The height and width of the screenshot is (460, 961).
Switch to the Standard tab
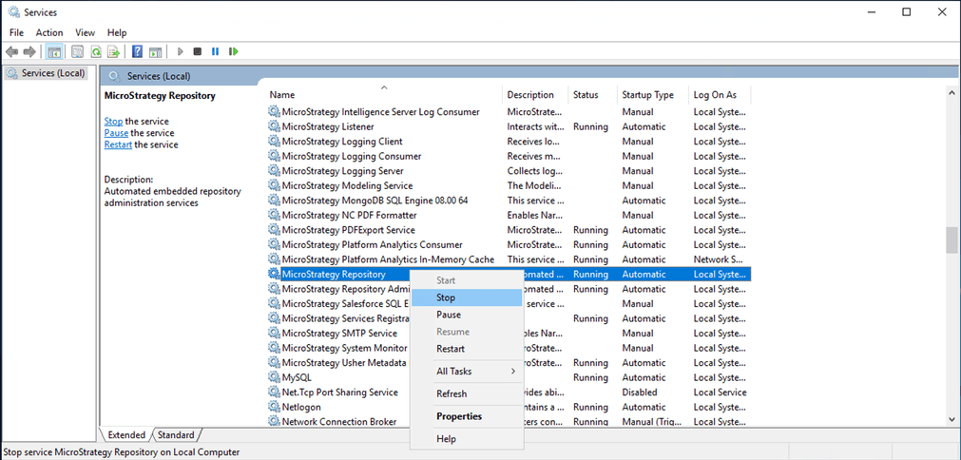point(176,435)
